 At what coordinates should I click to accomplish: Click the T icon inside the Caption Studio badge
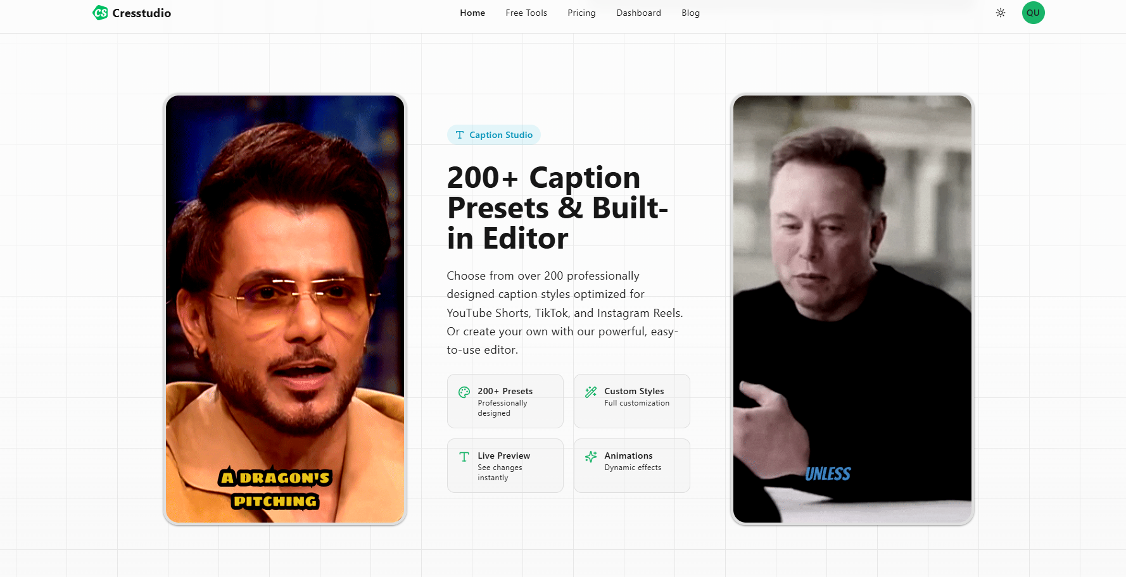coord(459,135)
